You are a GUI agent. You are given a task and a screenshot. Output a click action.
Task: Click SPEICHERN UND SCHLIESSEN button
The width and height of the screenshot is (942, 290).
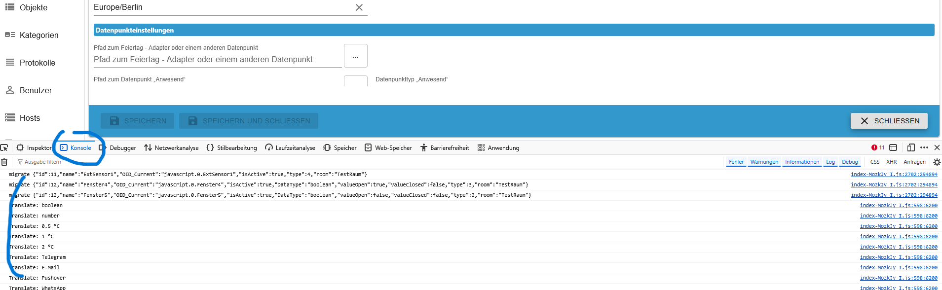249,121
